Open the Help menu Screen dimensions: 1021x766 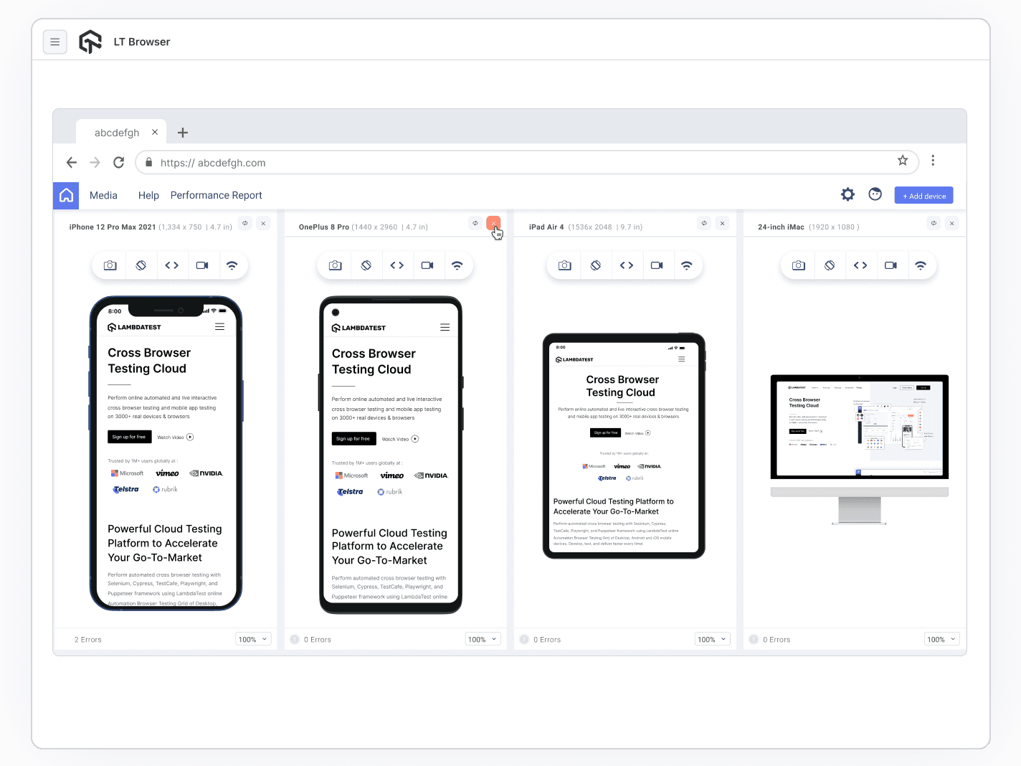pyautogui.click(x=148, y=194)
